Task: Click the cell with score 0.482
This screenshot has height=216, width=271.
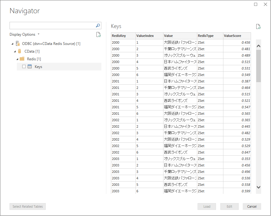Action: pos(237,133)
